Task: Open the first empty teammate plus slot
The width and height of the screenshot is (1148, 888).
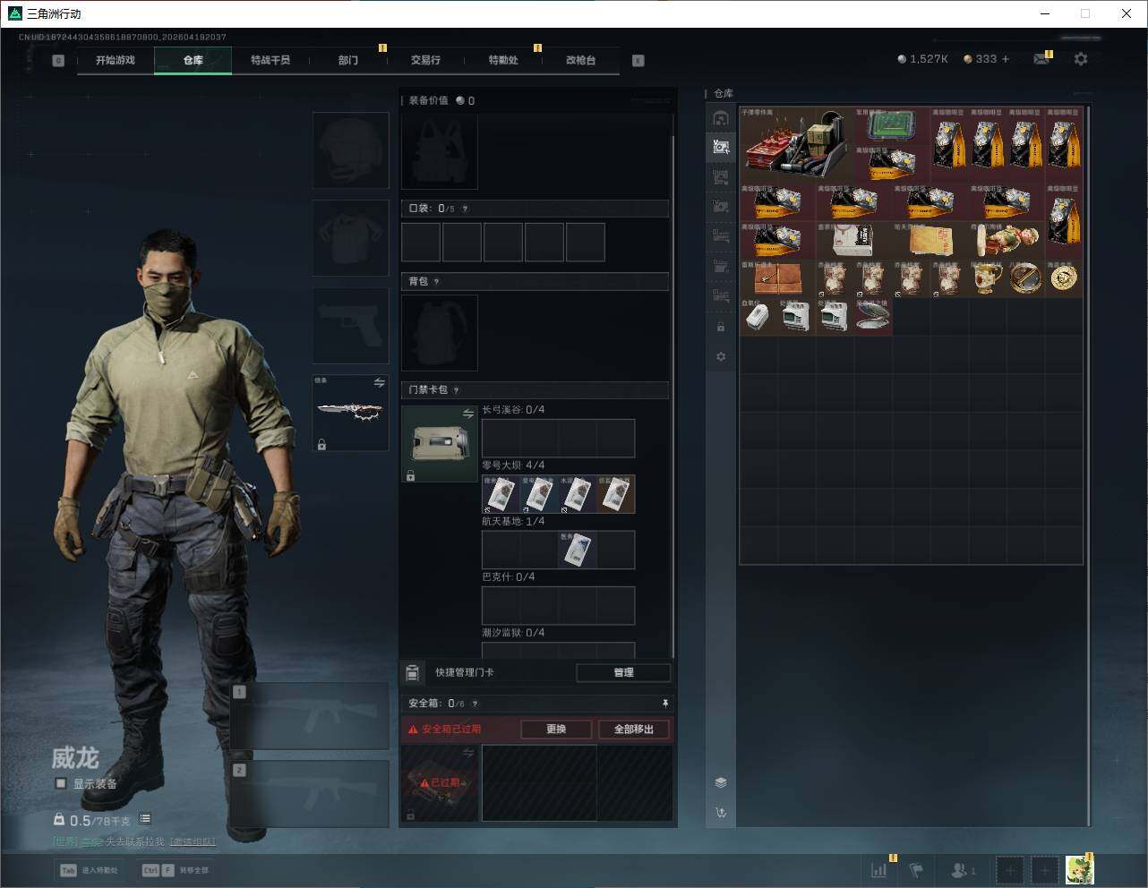Action: point(1009,870)
